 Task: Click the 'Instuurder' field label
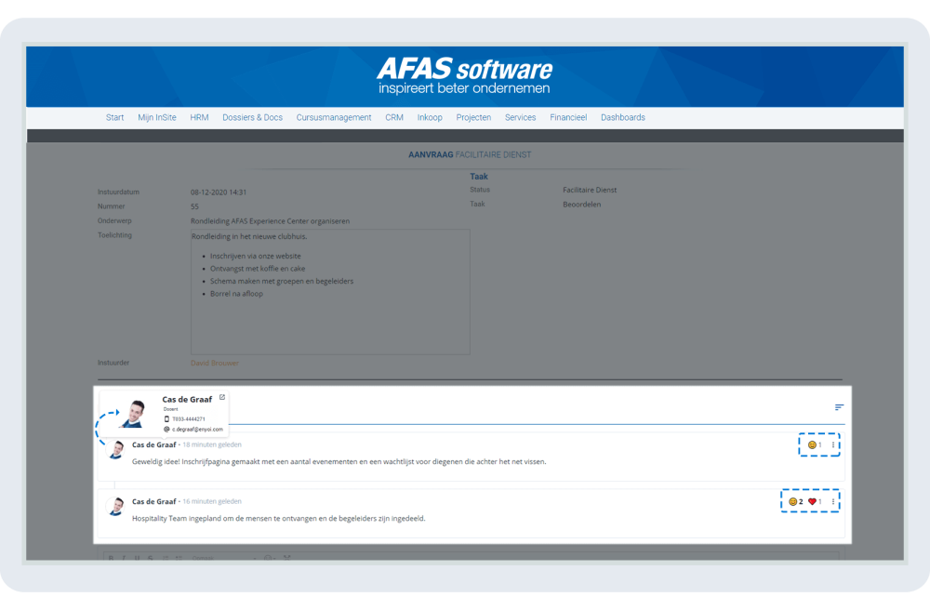pos(113,363)
